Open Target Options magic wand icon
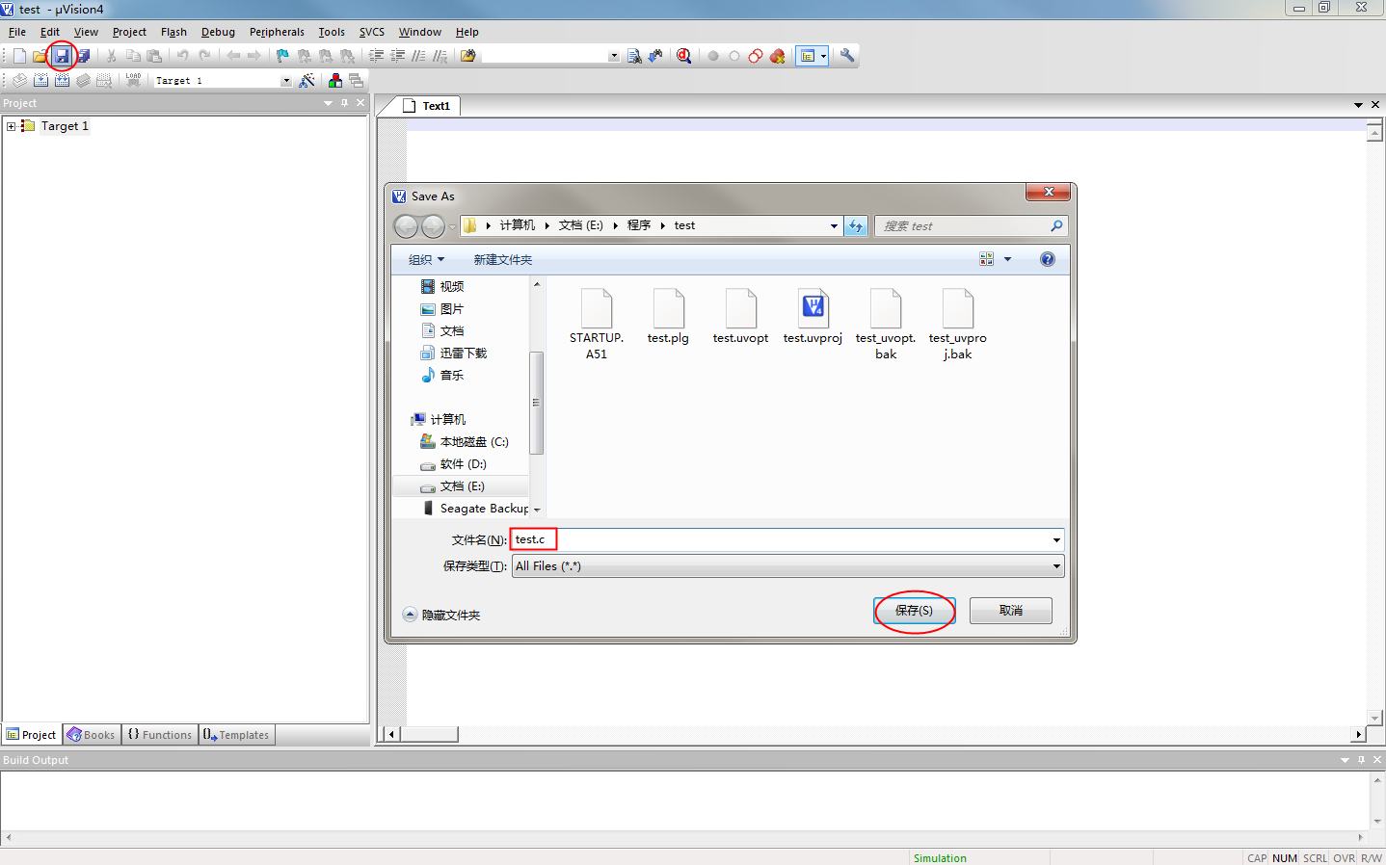This screenshot has height=865, width=1386. tap(307, 81)
